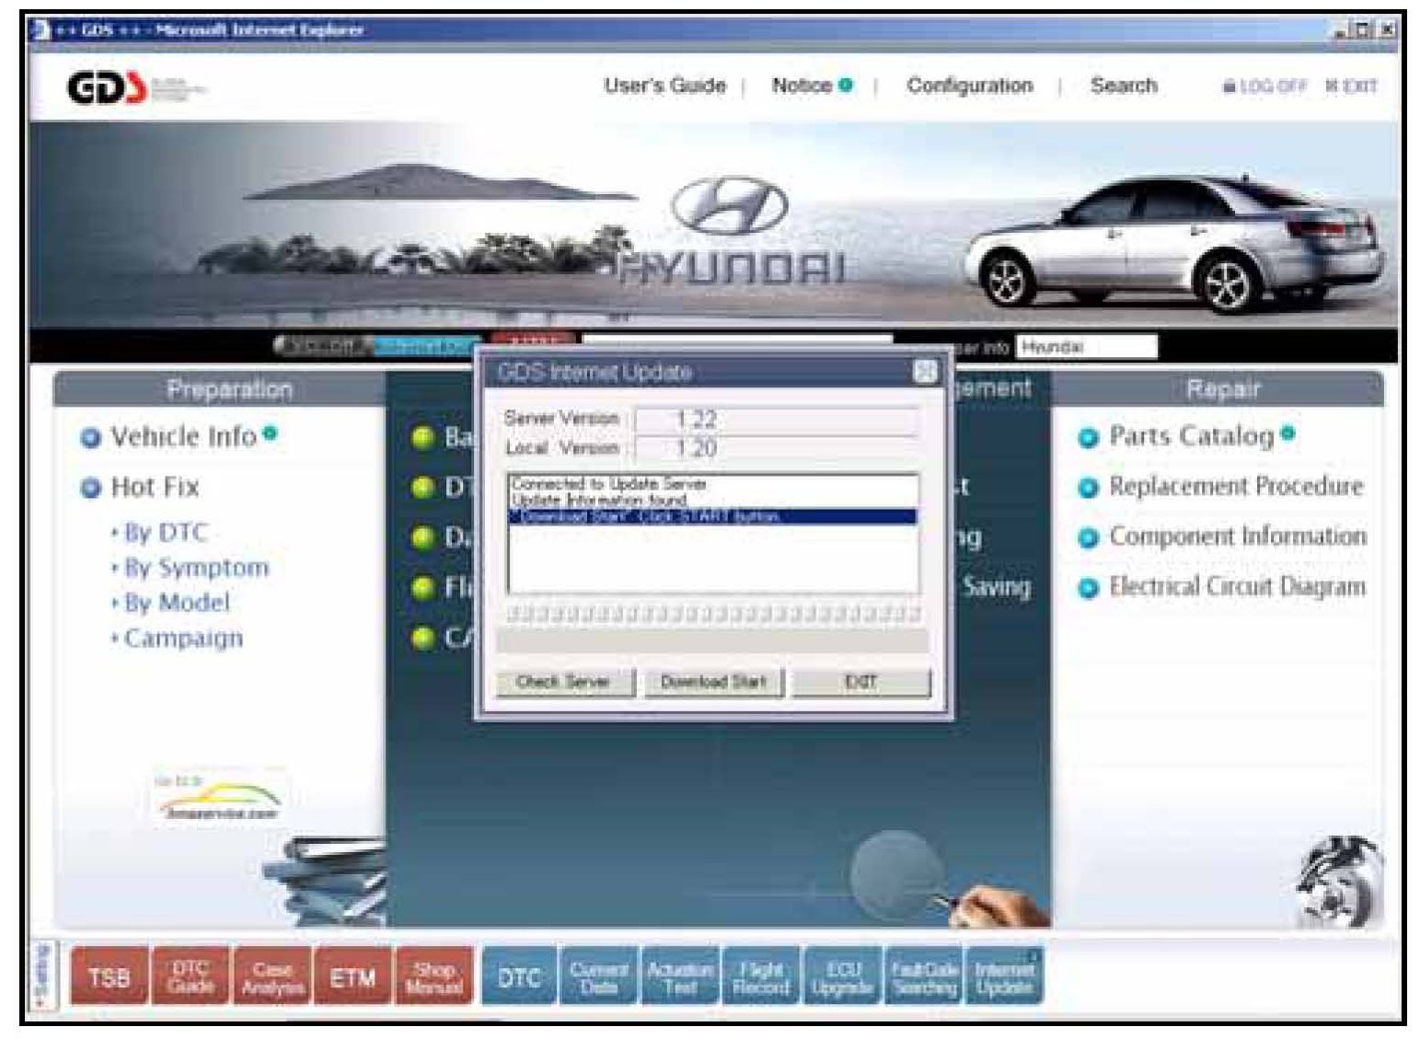
Task: Launch the ETM toolbar button
Action: point(352,977)
